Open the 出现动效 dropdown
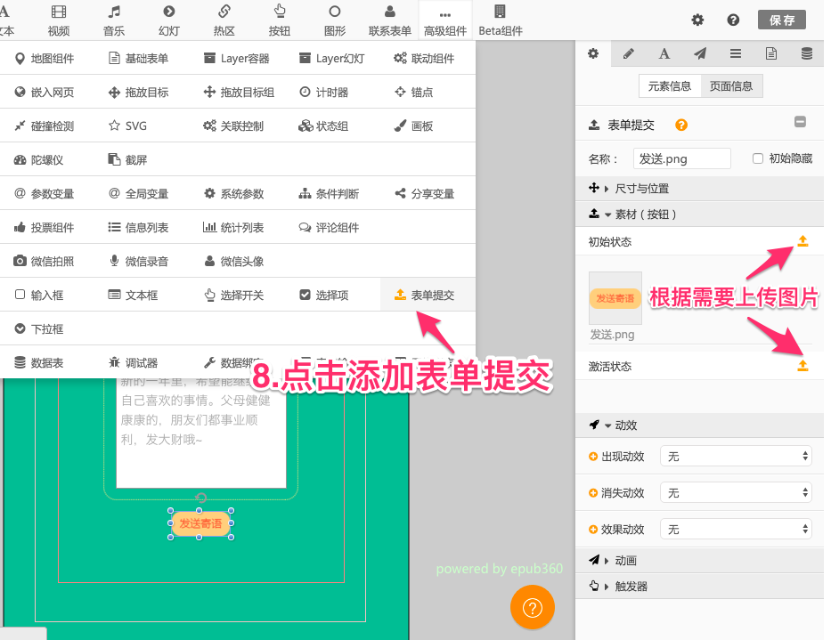Screen dimensions: 831x640 pos(736,456)
